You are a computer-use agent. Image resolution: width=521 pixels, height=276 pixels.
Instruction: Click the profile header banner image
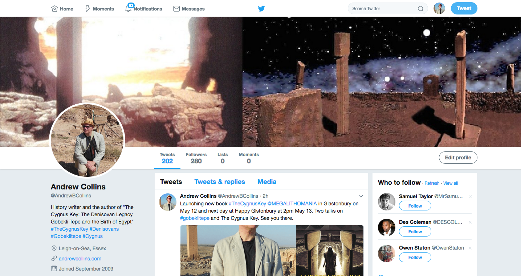click(x=260, y=82)
